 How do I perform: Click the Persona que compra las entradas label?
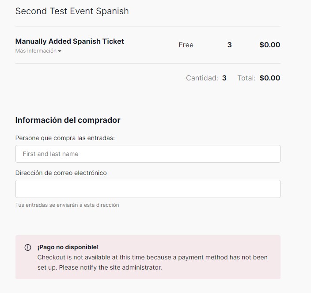[65, 138]
